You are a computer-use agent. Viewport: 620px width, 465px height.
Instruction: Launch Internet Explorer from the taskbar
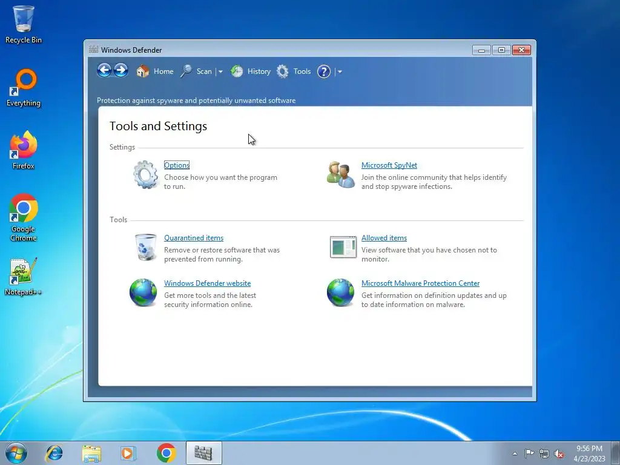(54, 453)
